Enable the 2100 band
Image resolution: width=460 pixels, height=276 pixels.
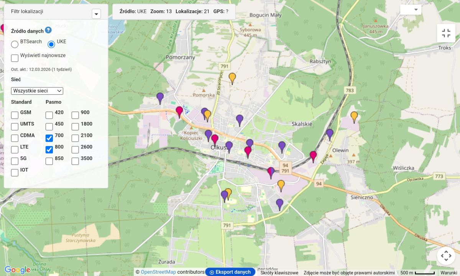[x=75, y=138]
